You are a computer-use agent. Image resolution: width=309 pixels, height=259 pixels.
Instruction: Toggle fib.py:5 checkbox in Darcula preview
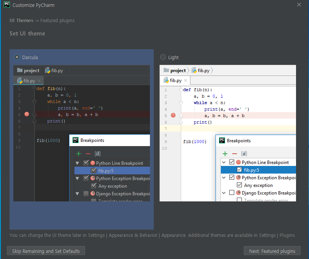[x=94, y=170]
